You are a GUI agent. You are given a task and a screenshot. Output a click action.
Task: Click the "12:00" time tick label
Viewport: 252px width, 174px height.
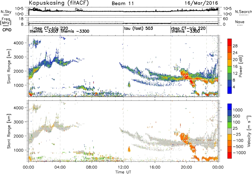[x=123, y=167]
